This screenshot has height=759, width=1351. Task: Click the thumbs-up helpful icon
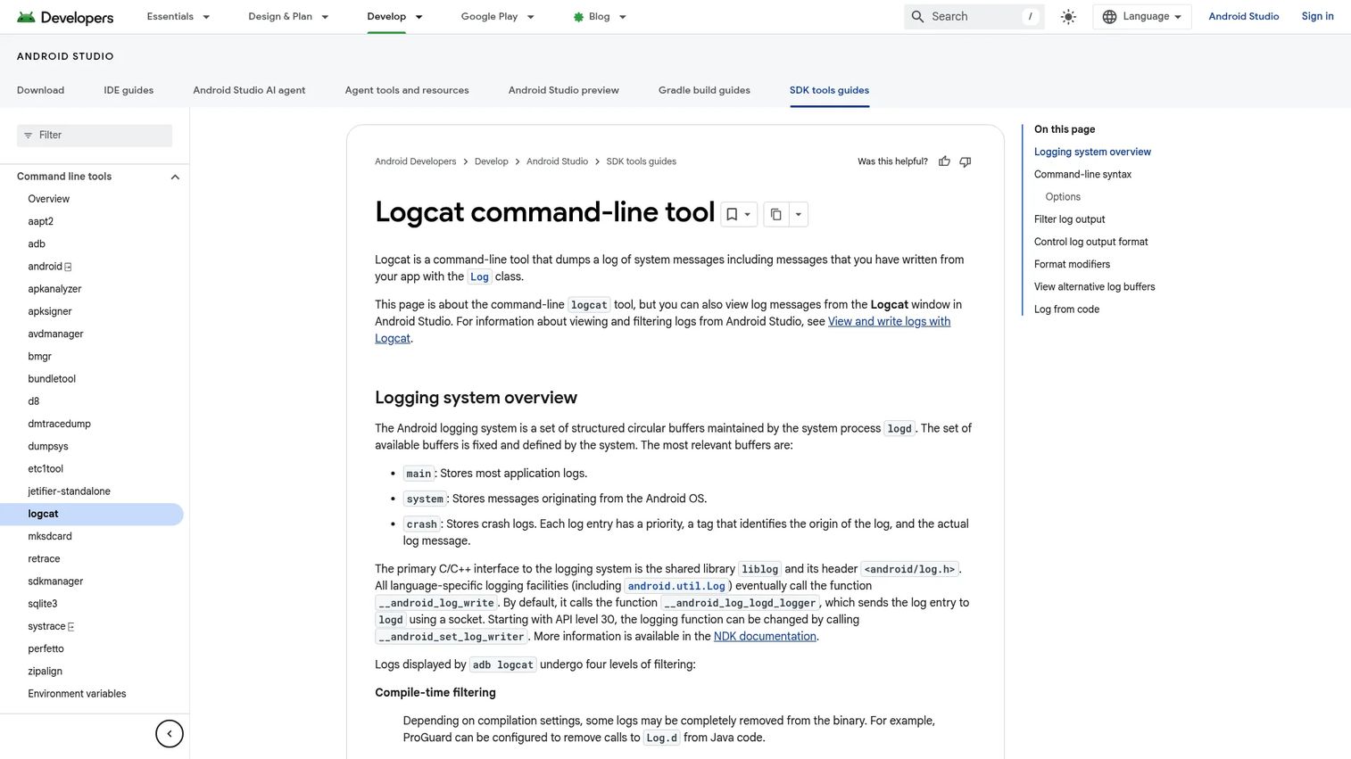944,161
